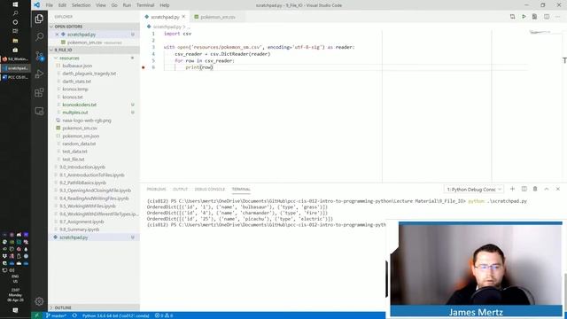Viewport: 567px width, 319px height.
Task: Open 9.7_Assignment.ipynb notebook
Action: 82,222
